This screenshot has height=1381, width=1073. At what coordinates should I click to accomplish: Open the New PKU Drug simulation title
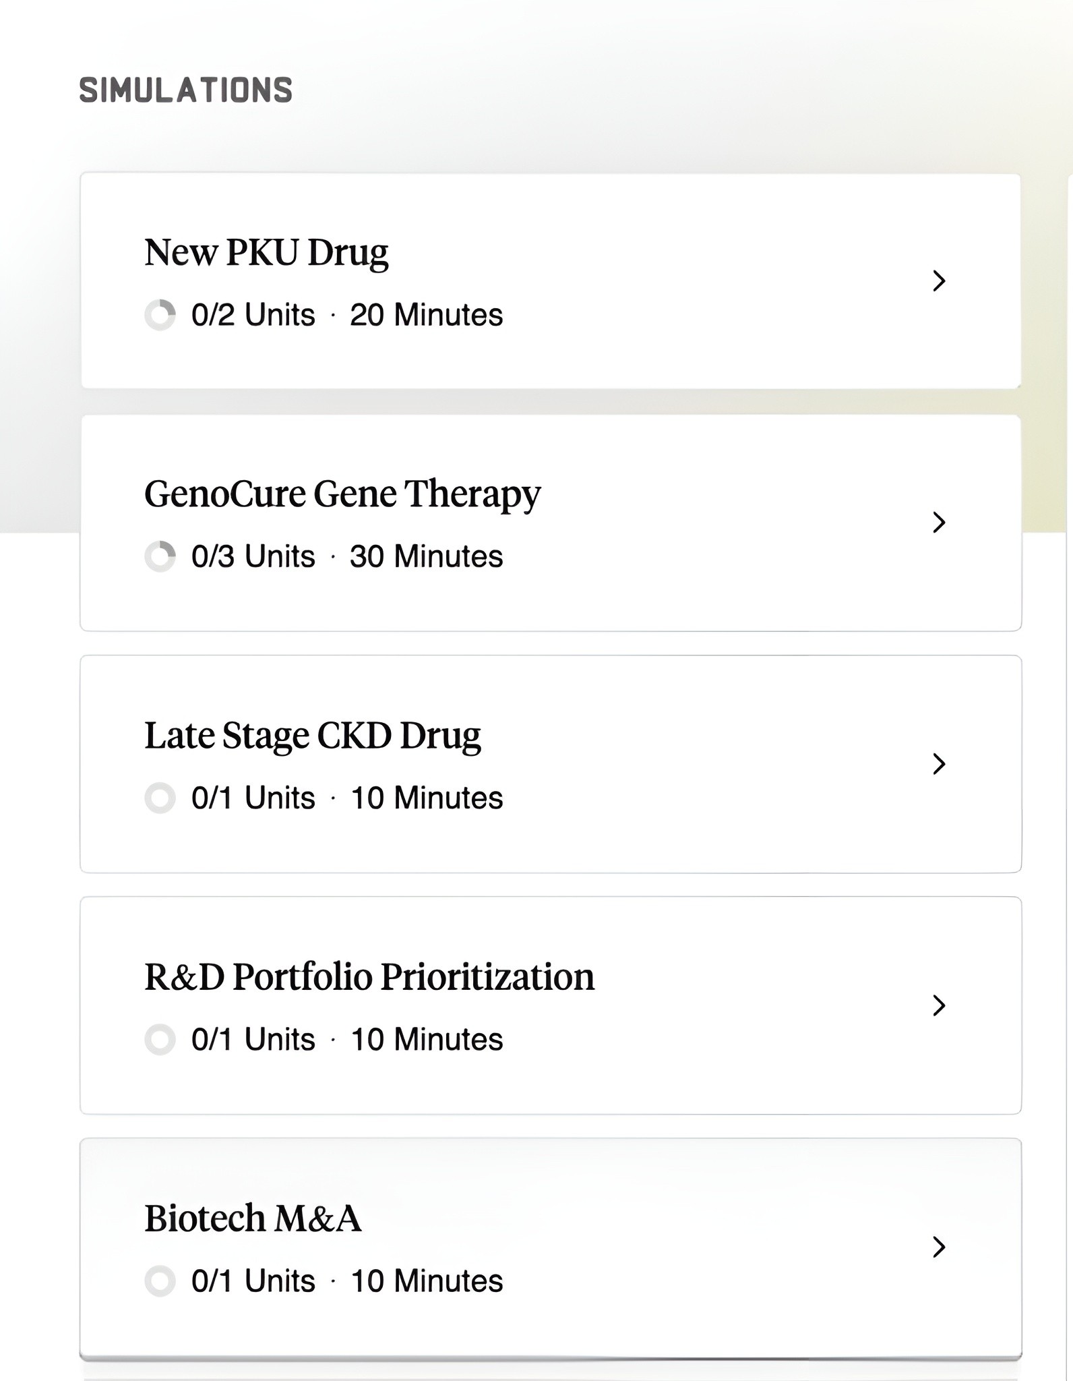tap(266, 253)
